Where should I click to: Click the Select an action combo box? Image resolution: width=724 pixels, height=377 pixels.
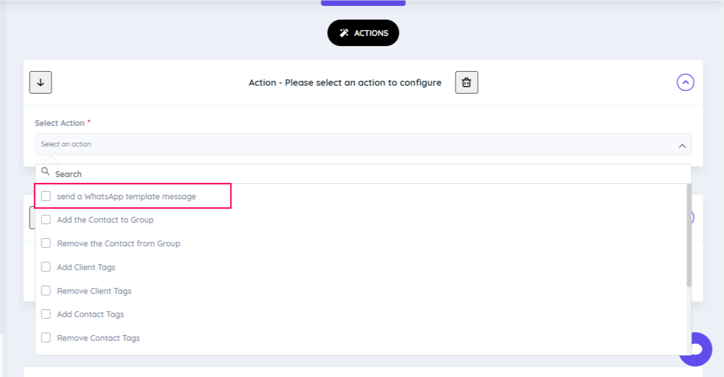[x=356, y=144]
